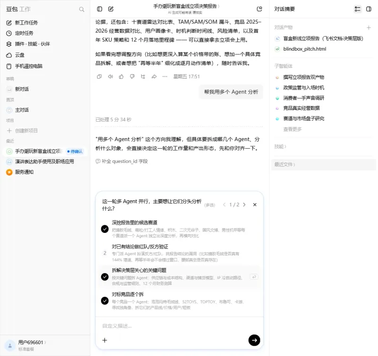The image size is (378, 356).
Task: Click the 帮我用多个 Agent 分析 message bubble
Action: pyautogui.click(x=231, y=92)
